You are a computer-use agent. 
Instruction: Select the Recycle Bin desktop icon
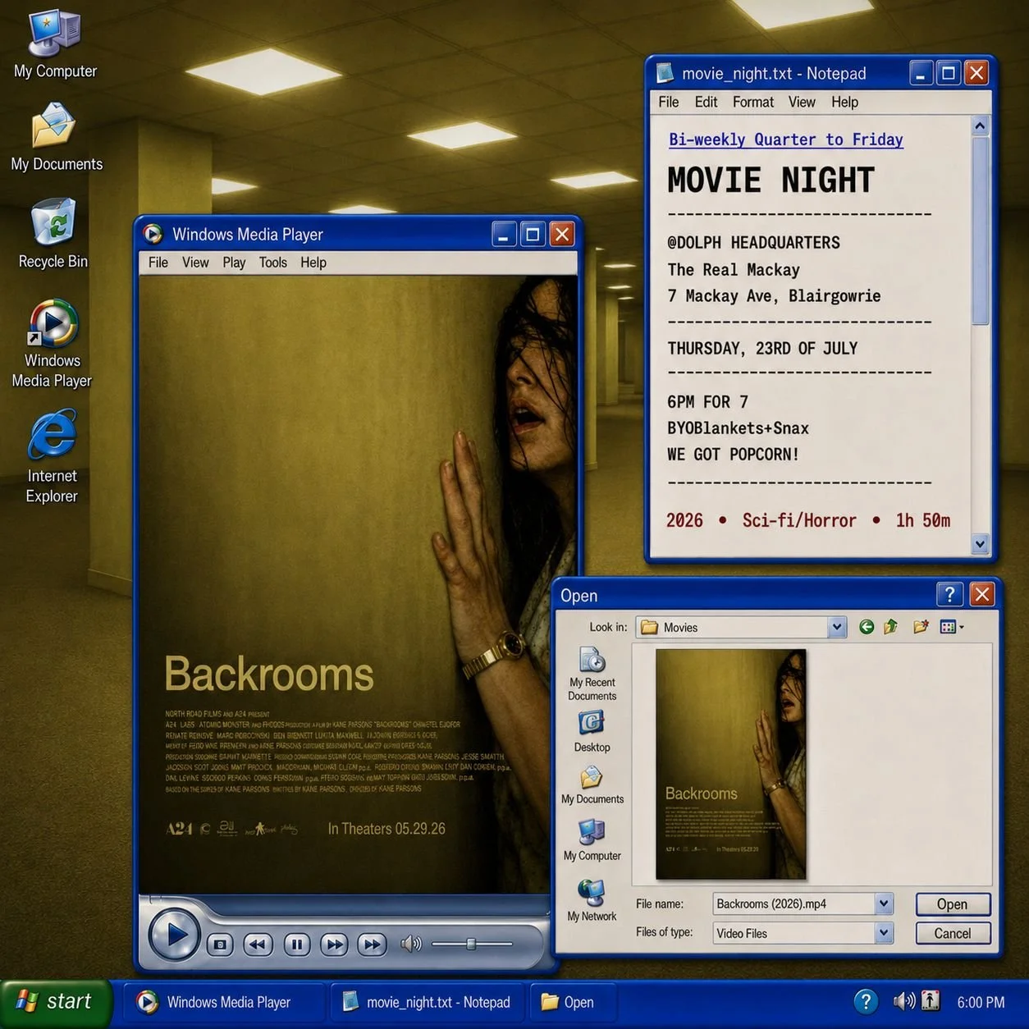click(53, 233)
